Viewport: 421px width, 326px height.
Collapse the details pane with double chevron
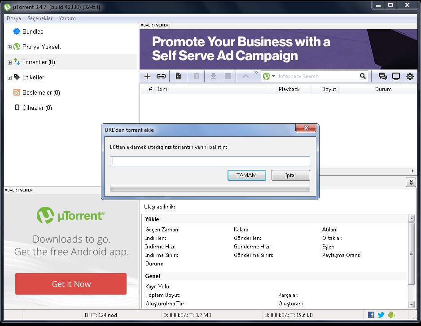coord(411,183)
